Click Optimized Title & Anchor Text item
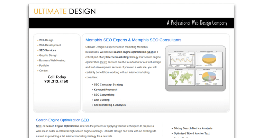Image resolution: width=263 pixels, height=138 pixels. click(192, 134)
